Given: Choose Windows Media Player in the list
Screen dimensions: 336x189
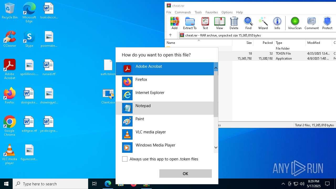Looking at the screenshot, I should (165, 148).
